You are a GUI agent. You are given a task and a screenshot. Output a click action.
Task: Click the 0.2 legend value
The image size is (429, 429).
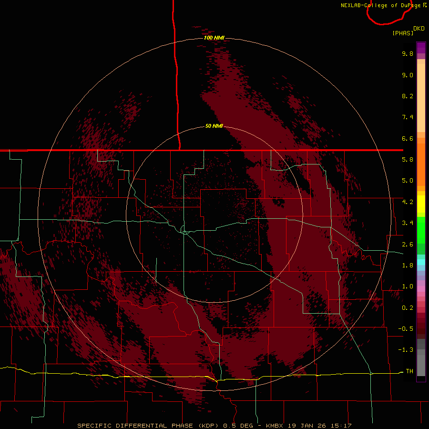(x=408, y=308)
